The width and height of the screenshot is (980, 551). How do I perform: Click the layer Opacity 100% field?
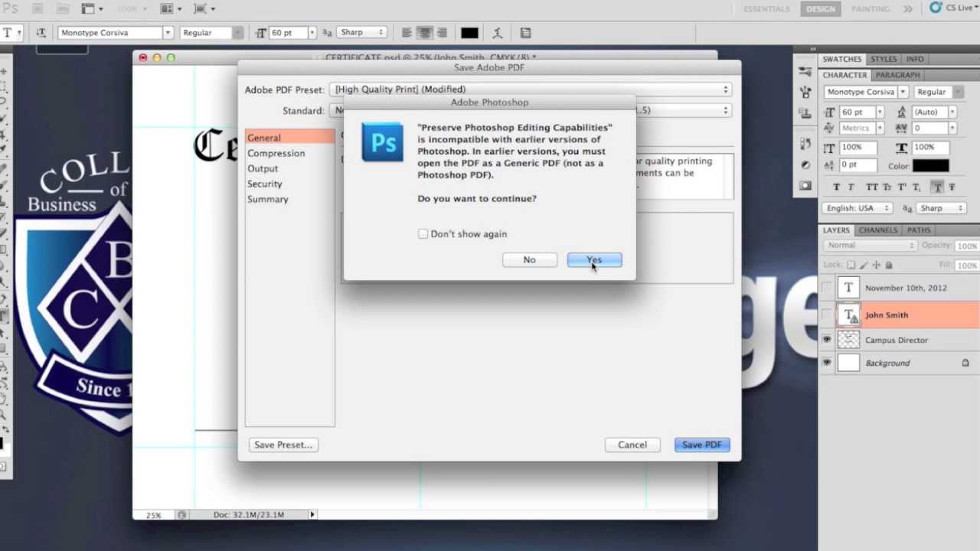(x=967, y=246)
